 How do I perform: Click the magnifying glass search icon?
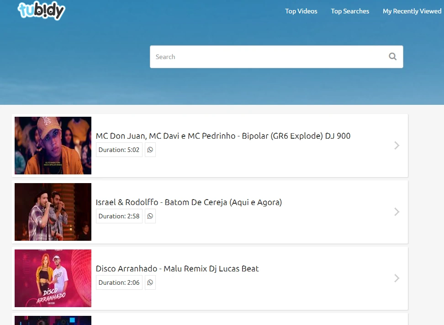point(392,56)
